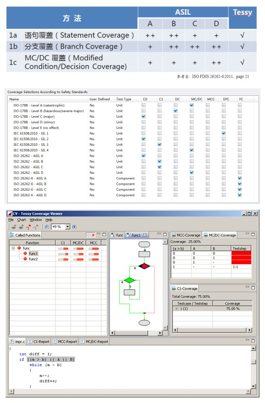This screenshot has width=265, height=403.
Task: Uncheck FC for ISO 26262-6 - ASIL A
Action: [240, 178]
